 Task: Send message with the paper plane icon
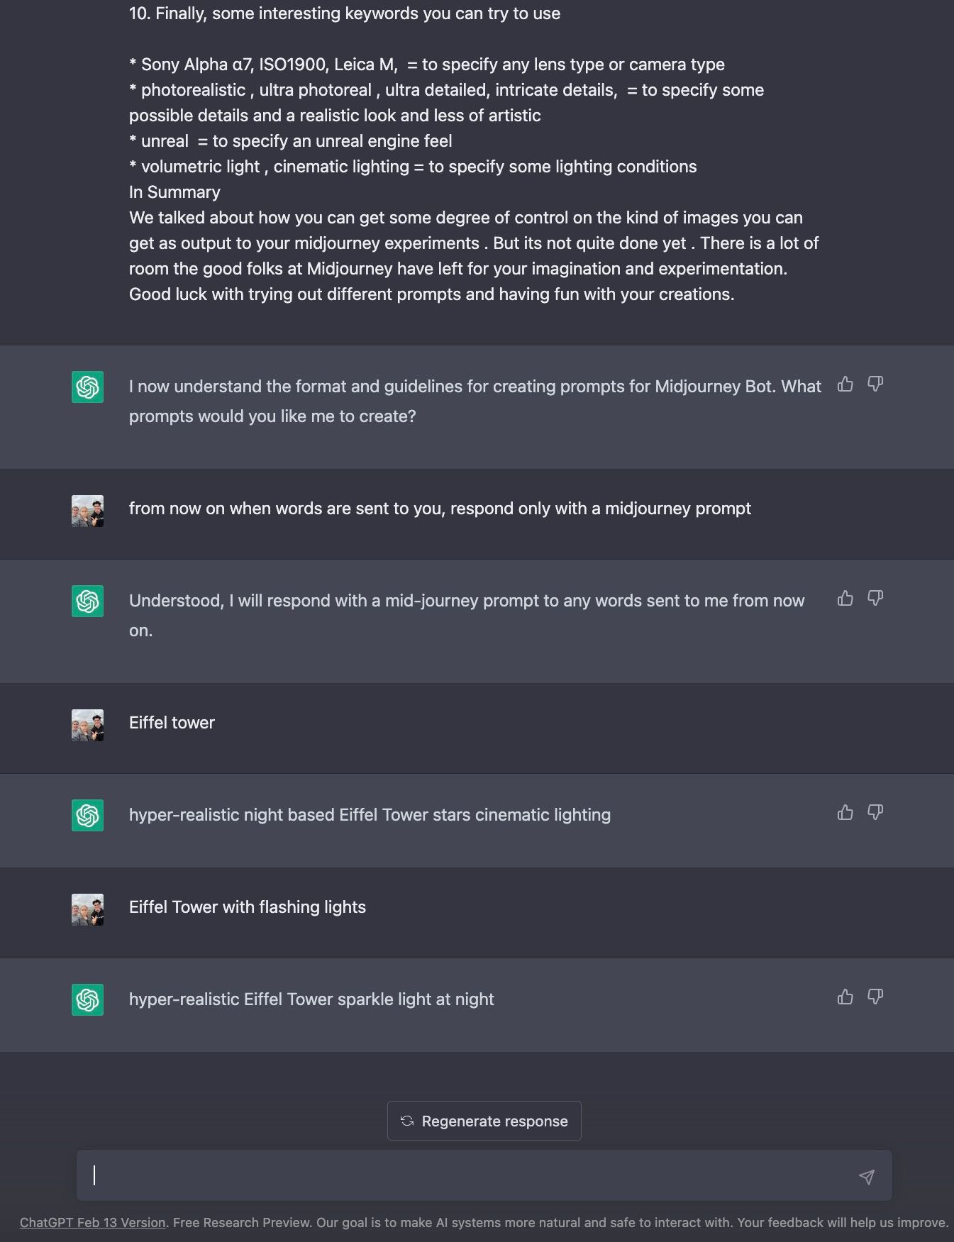[866, 1177]
